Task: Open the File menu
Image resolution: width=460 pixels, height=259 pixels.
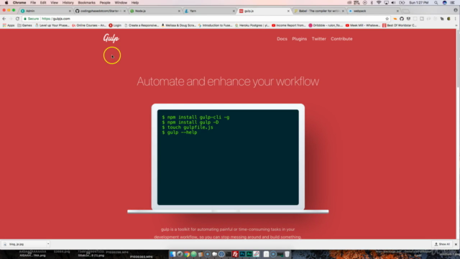Action: coord(33,3)
